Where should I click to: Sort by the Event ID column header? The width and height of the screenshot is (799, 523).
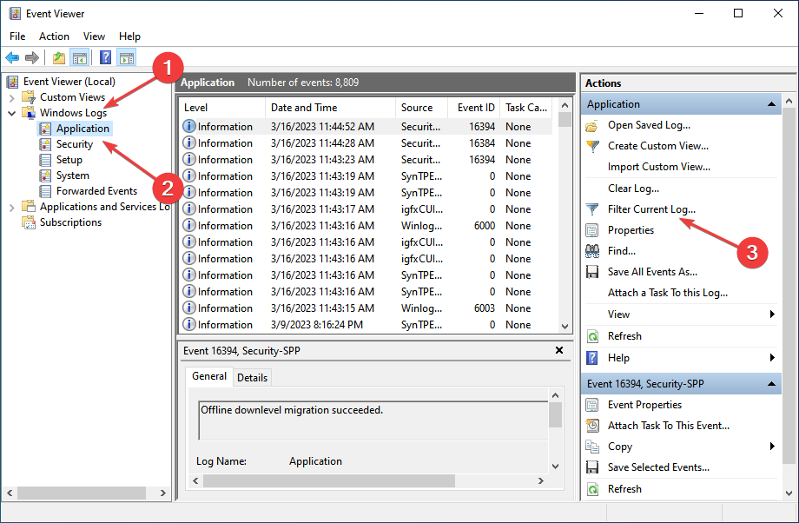click(474, 108)
